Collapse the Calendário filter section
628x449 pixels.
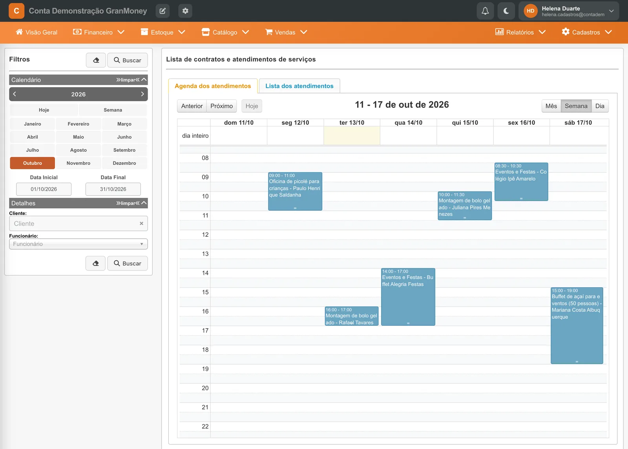point(144,80)
